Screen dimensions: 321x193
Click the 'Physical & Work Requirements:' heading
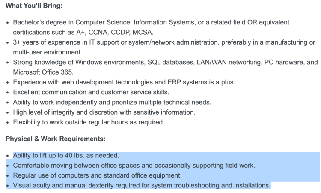coord(56,139)
